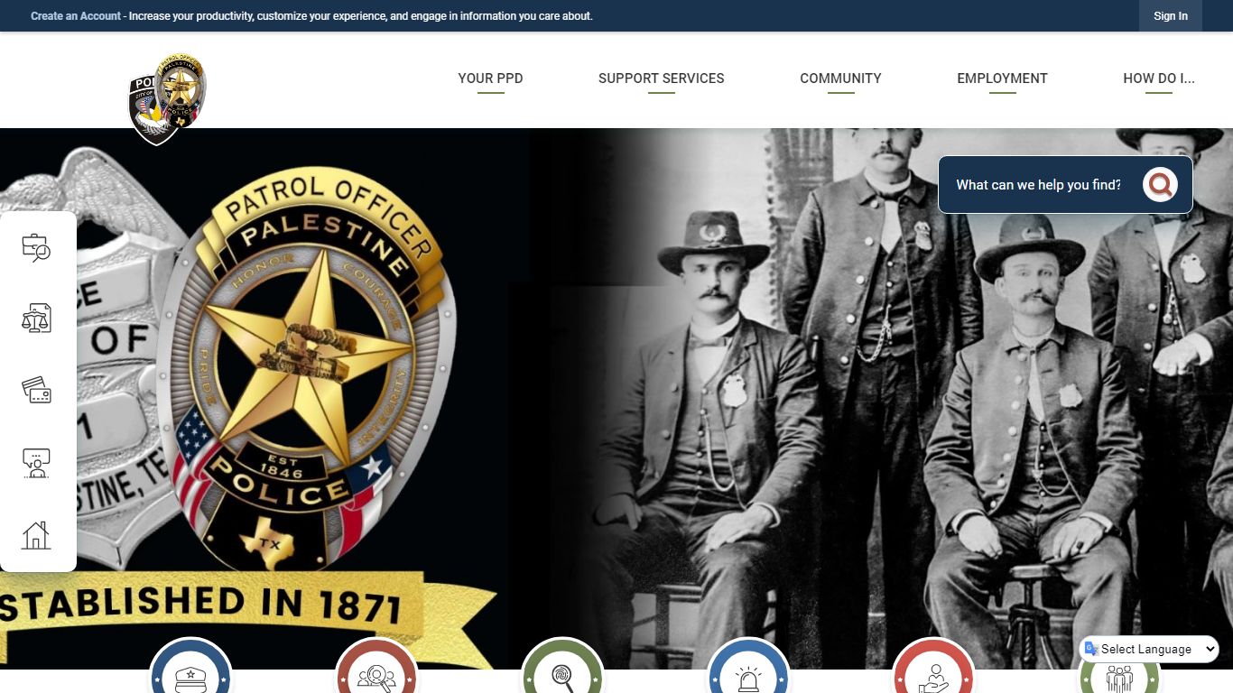Open the EMPLOYMENT menu

(1002, 79)
